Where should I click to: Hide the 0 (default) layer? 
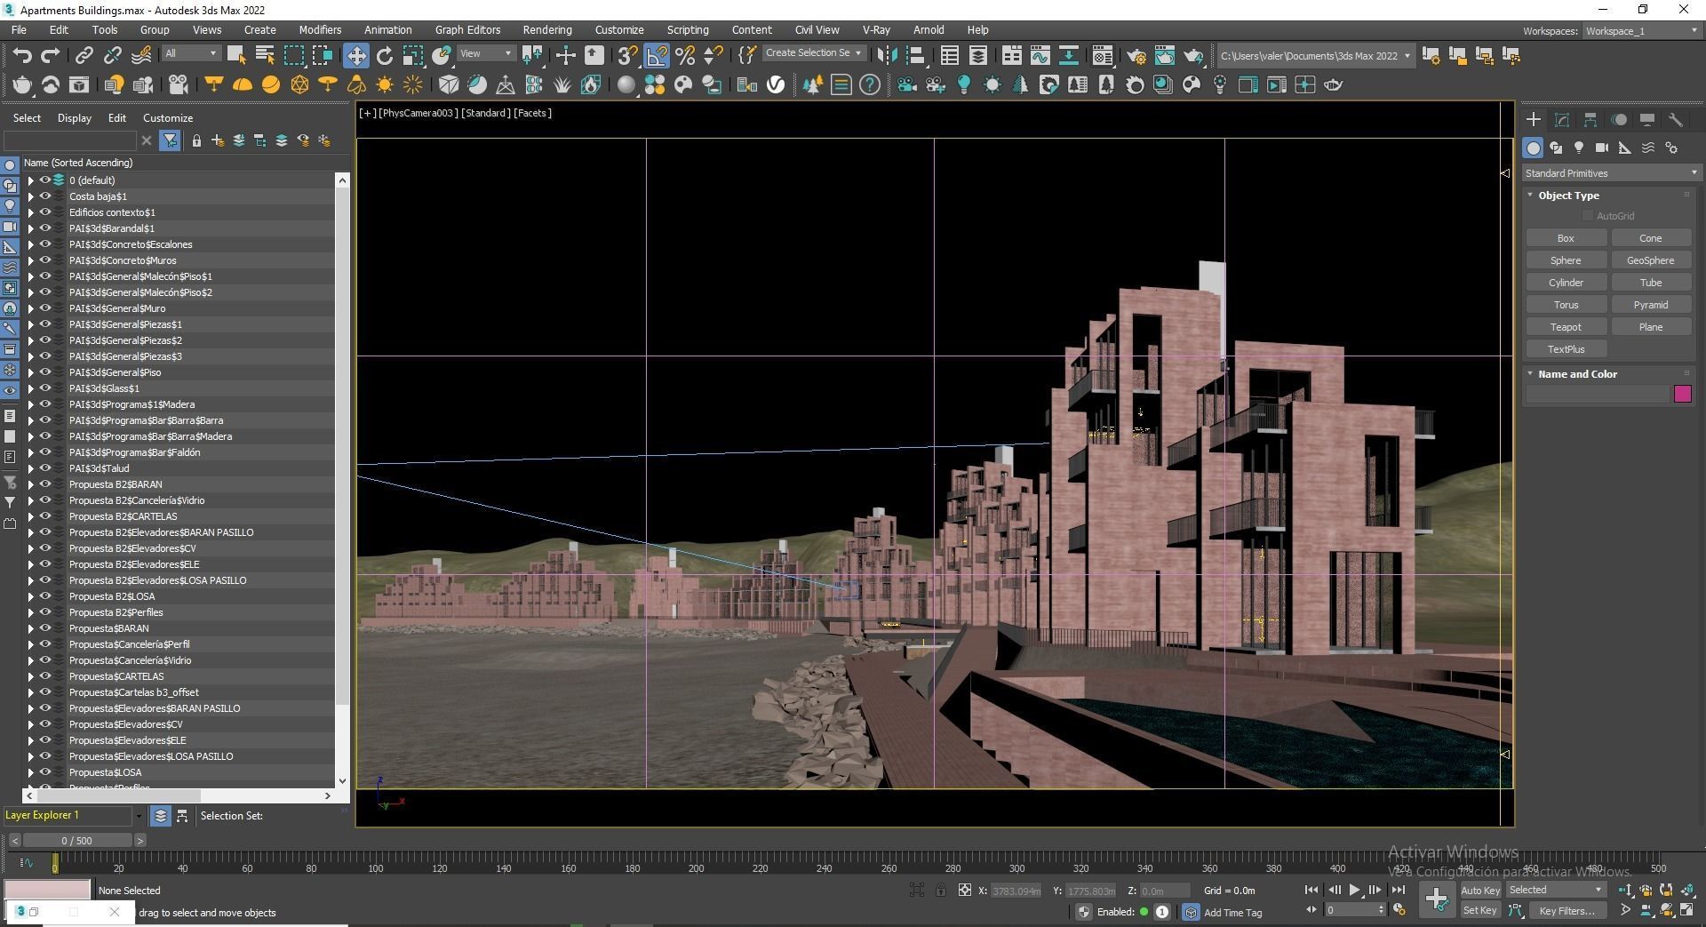[44, 180]
